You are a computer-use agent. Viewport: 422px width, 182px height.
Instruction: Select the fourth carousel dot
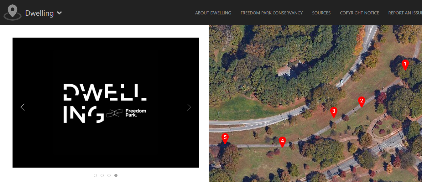pos(116,175)
